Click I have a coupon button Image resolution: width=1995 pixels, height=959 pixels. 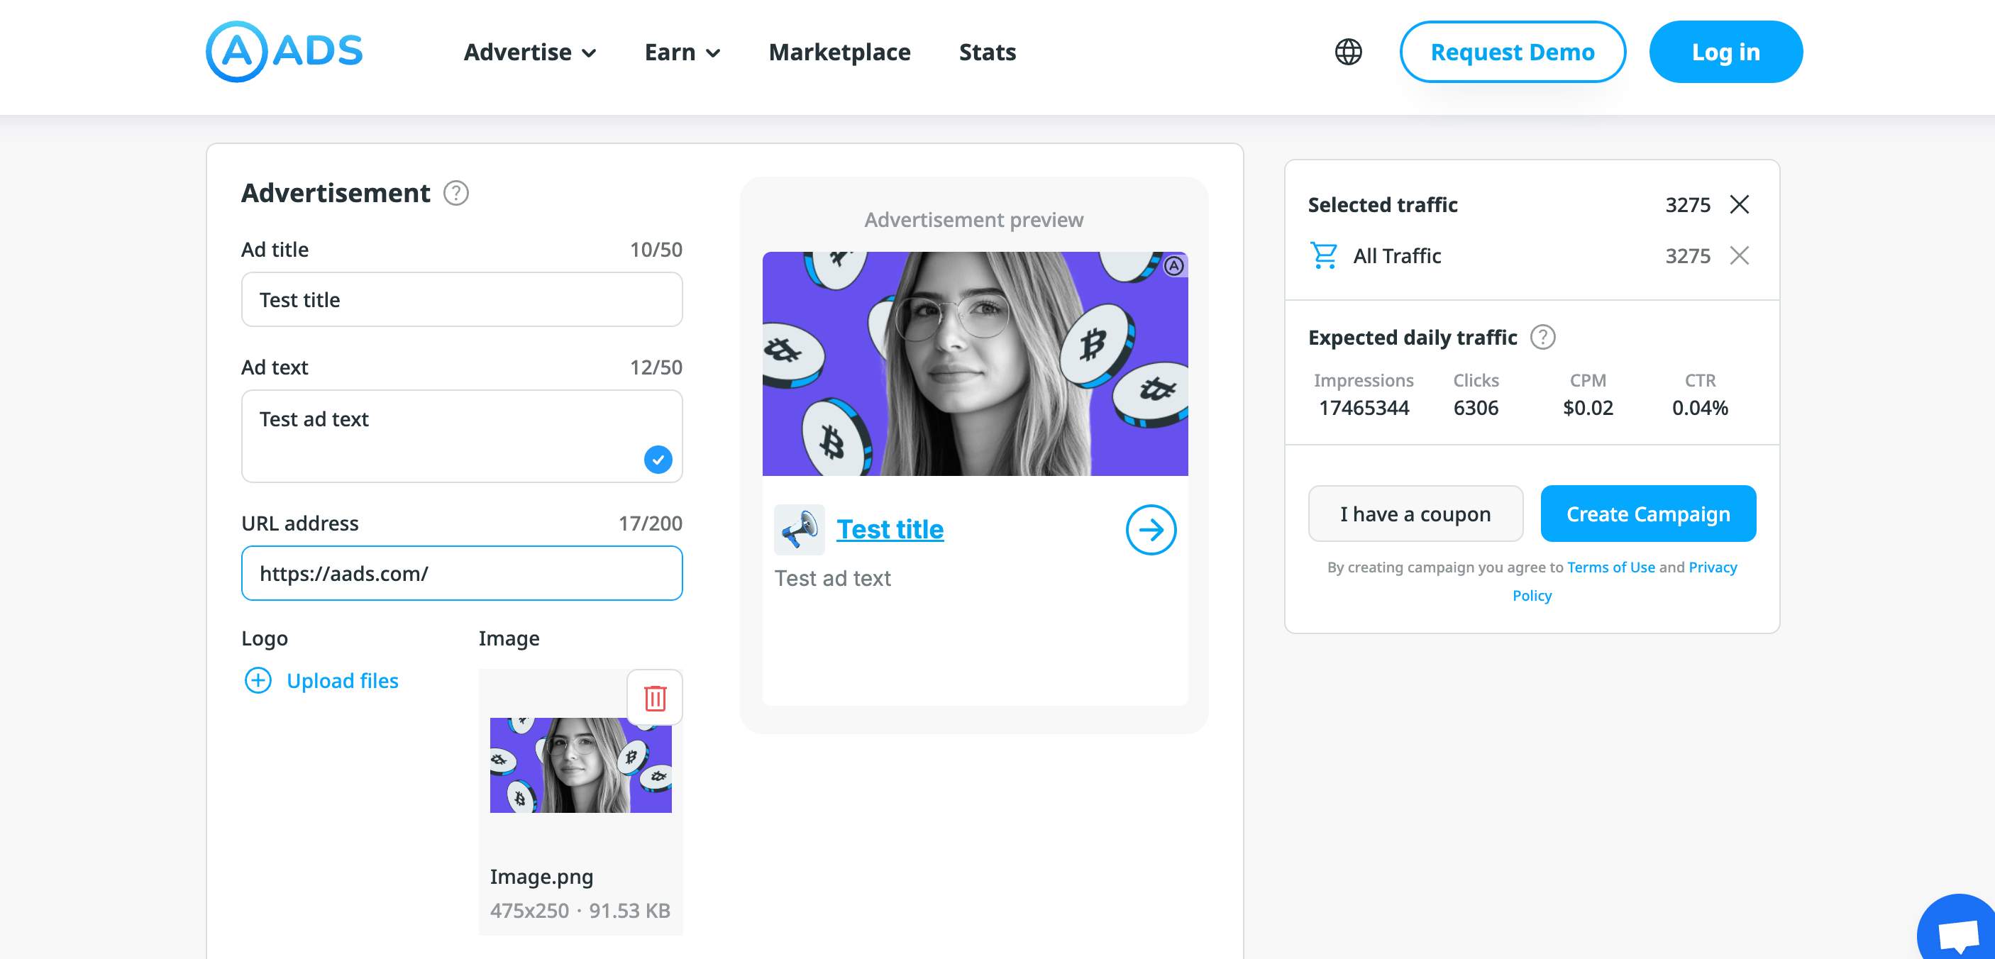pos(1415,514)
